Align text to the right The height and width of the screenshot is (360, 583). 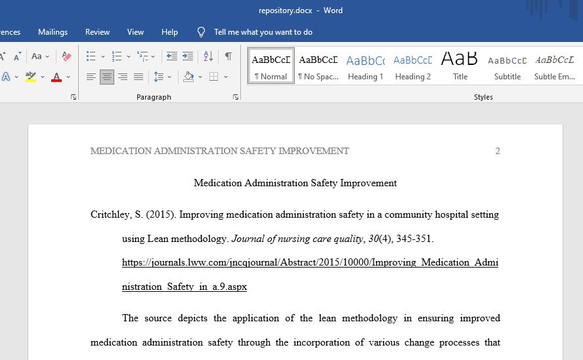[x=123, y=77]
